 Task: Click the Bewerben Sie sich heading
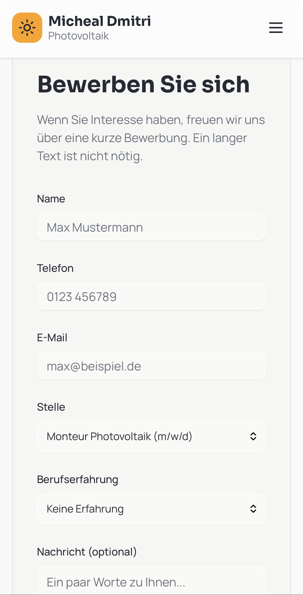click(x=143, y=84)
